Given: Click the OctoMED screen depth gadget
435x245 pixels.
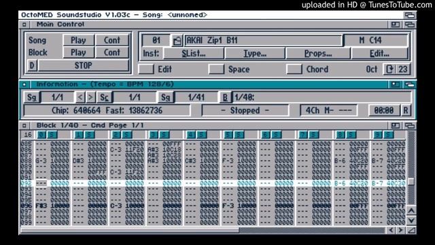Looking at the screenshot, I should 409,15.
